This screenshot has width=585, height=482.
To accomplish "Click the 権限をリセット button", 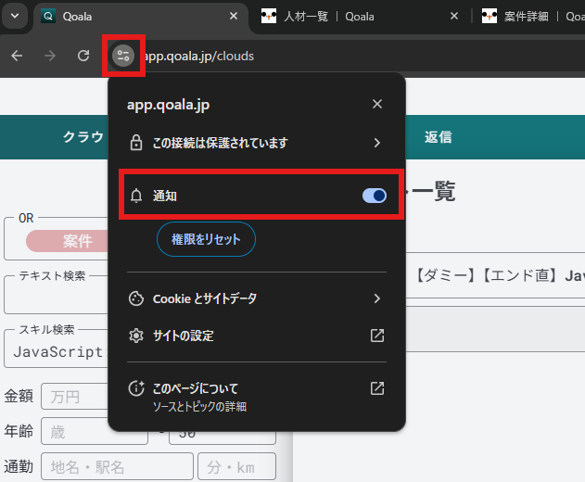I will [x=206, y=239].
